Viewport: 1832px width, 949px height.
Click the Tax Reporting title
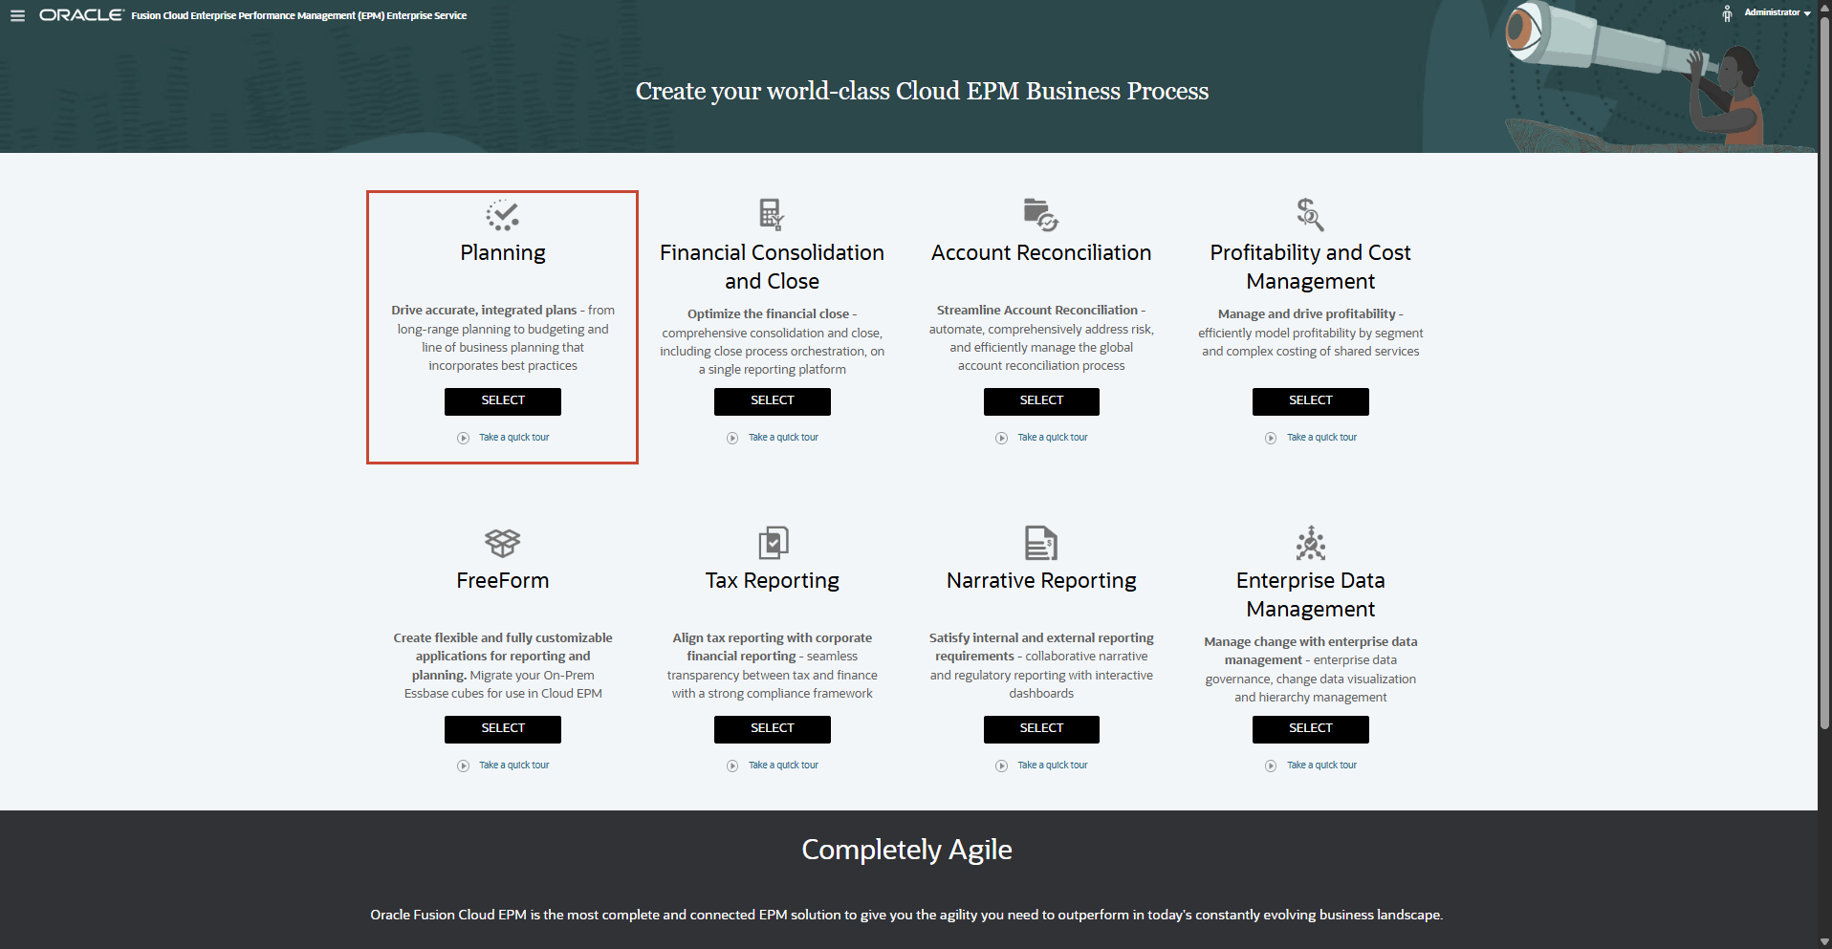pyautogui.click(x=773, y=581)
